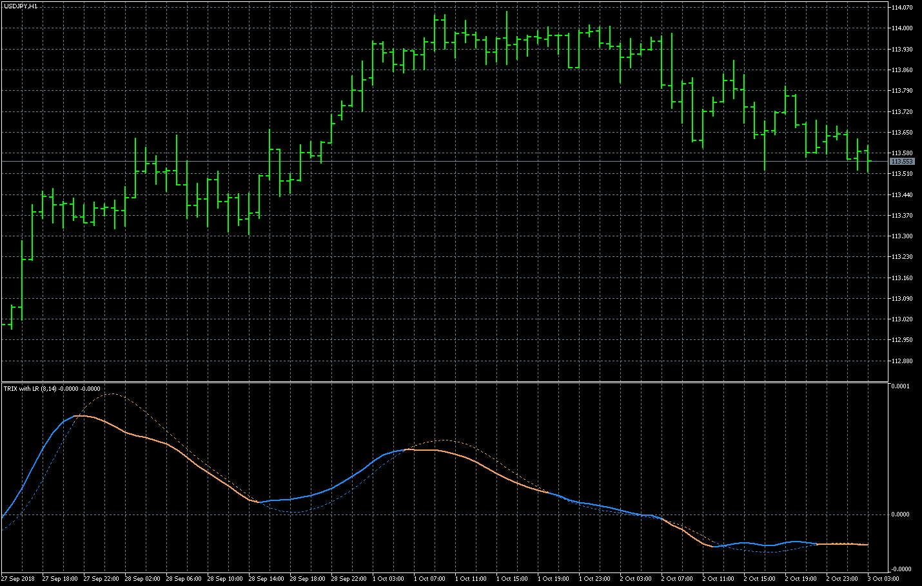The image size is (922, 586).
Task: Select the 28 Sep 14:00 time label
Action: click(266, 578)
